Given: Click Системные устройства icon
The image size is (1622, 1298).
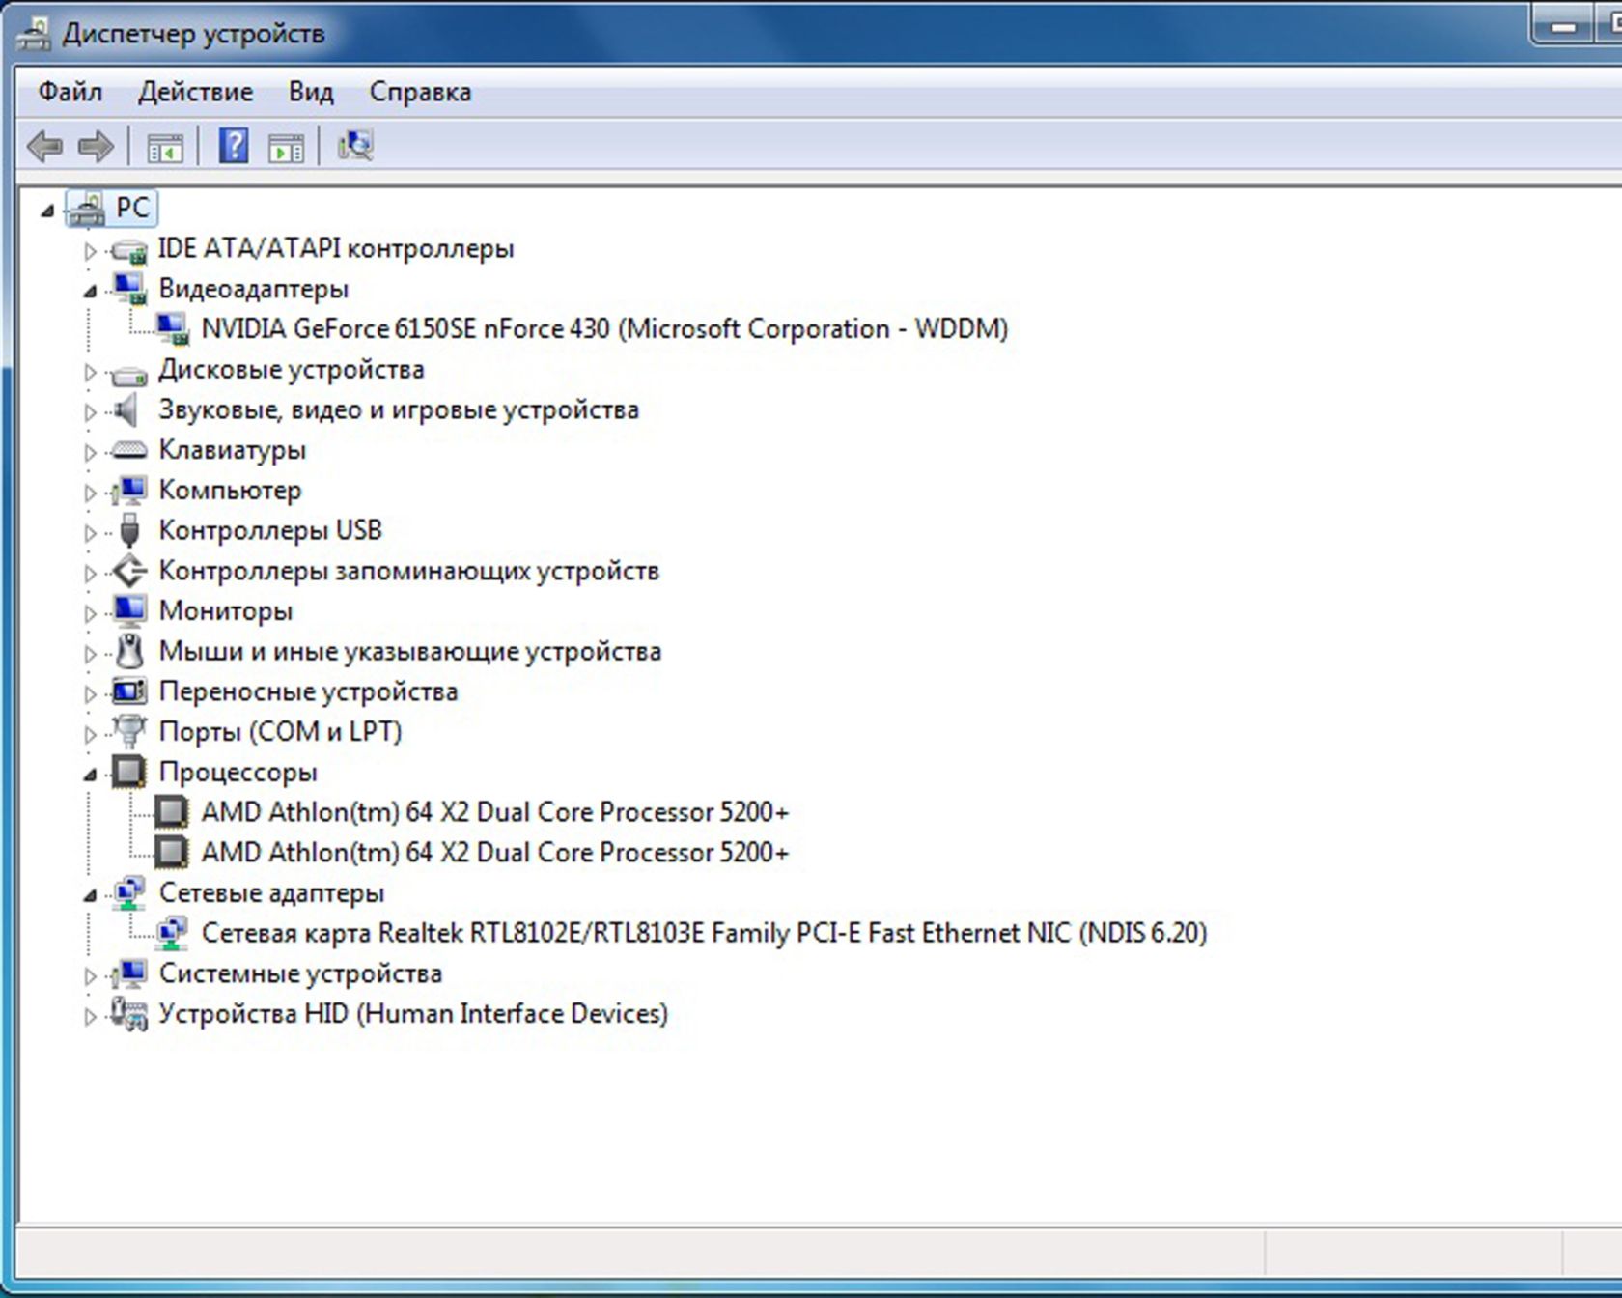Looking at the screenshot, I should [x=128, y=973].
